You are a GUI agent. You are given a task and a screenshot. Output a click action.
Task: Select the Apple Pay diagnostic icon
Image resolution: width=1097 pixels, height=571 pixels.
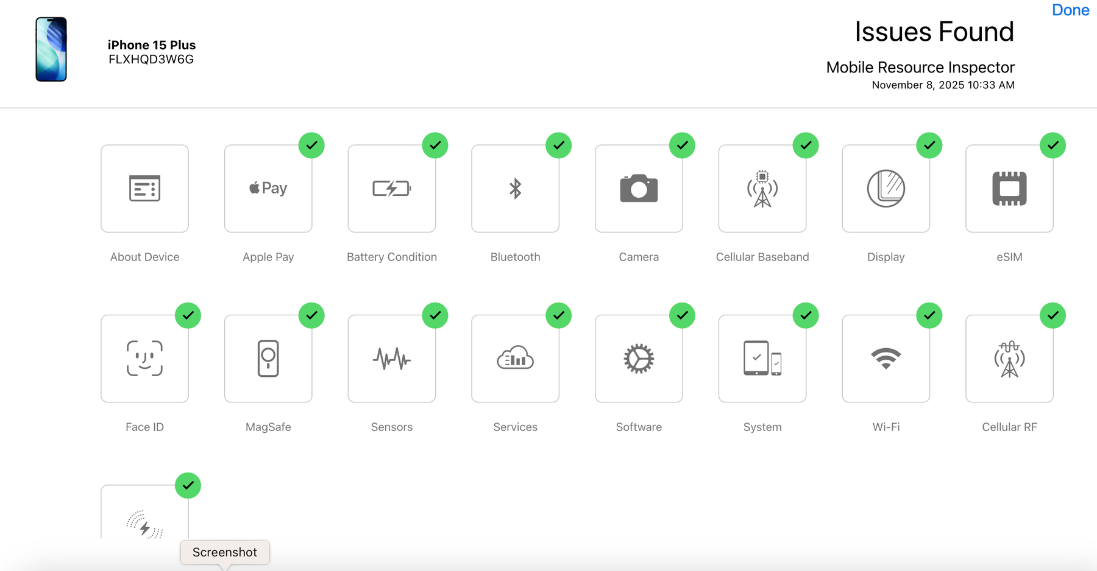tap(268, 189)
